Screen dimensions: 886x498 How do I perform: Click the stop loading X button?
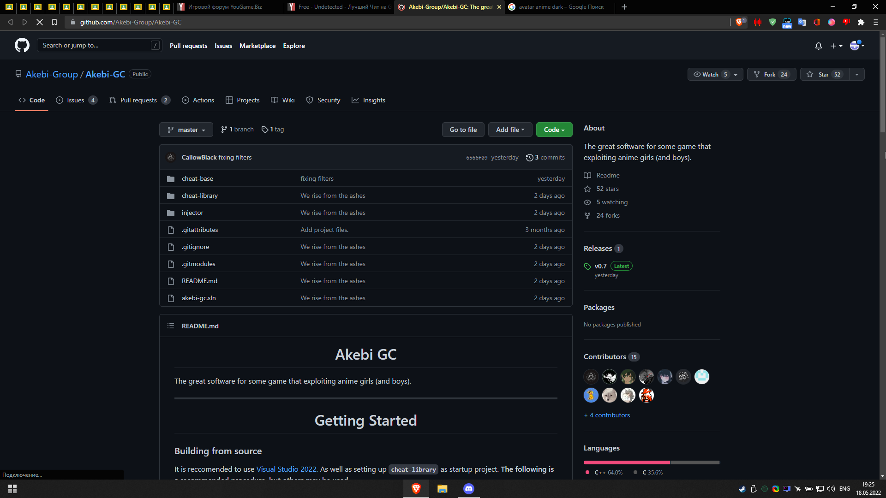40,22
